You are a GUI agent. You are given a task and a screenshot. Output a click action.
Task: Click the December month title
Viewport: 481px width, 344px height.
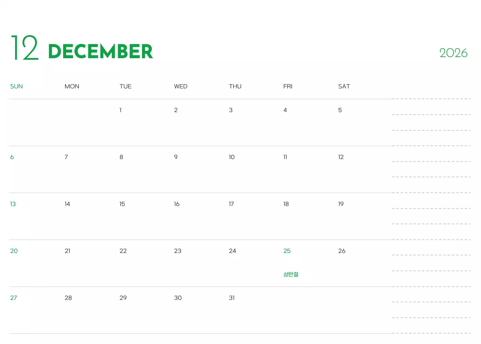tap(100, 52)
